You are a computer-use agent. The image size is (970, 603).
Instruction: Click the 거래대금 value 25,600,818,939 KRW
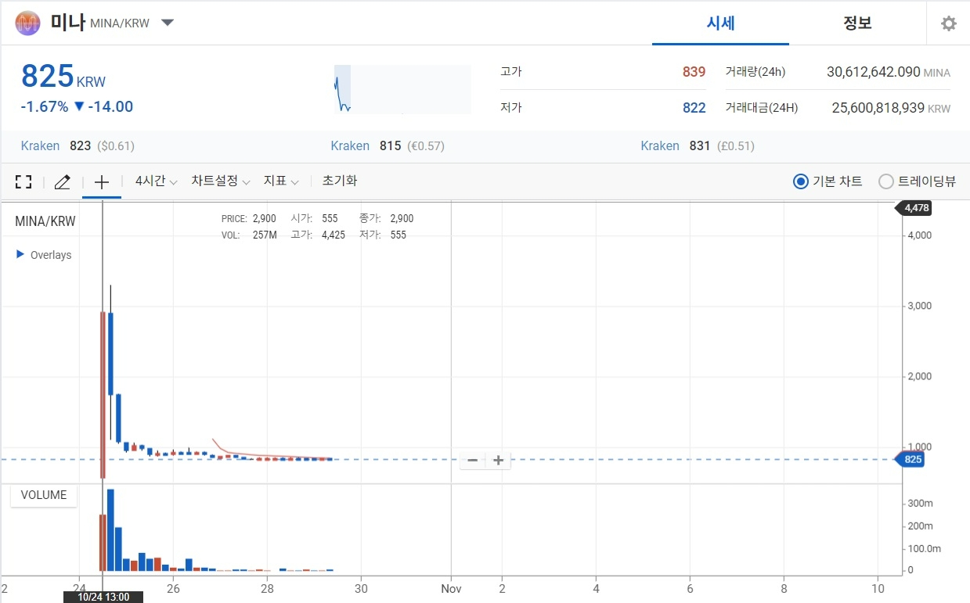point(891,108)
